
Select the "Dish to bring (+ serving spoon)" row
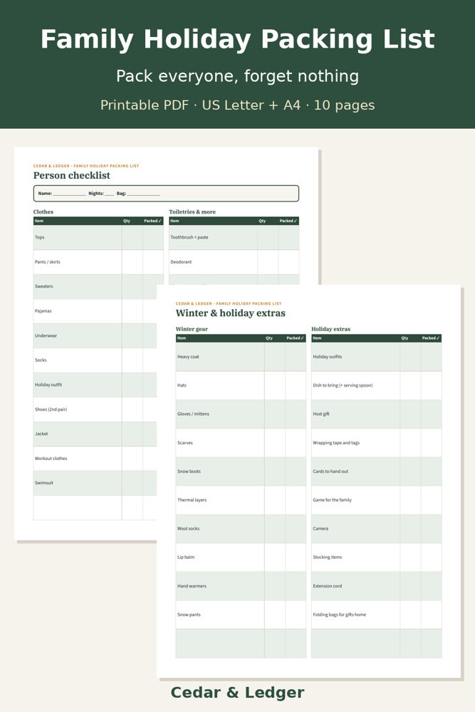tap(377, 385)
